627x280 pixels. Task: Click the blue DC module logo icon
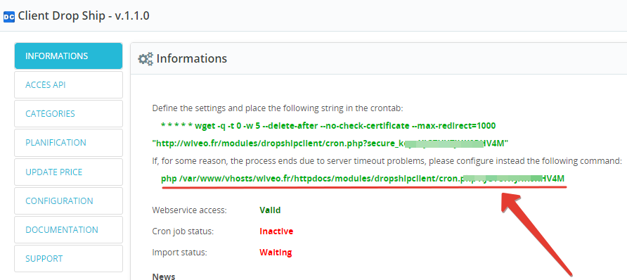[9, 17]
